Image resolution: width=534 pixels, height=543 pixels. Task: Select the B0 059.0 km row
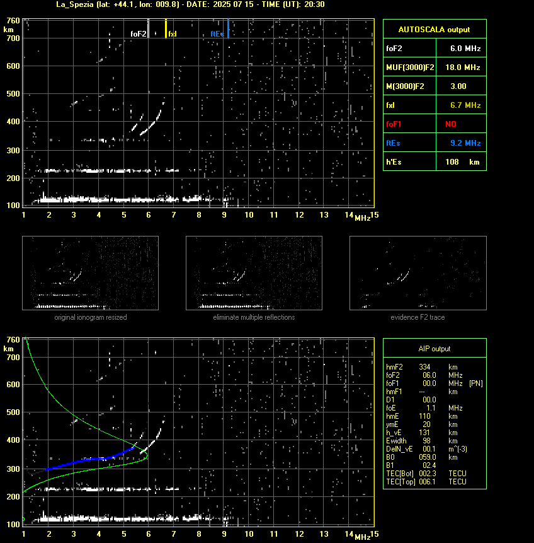[x=422, y=457]
